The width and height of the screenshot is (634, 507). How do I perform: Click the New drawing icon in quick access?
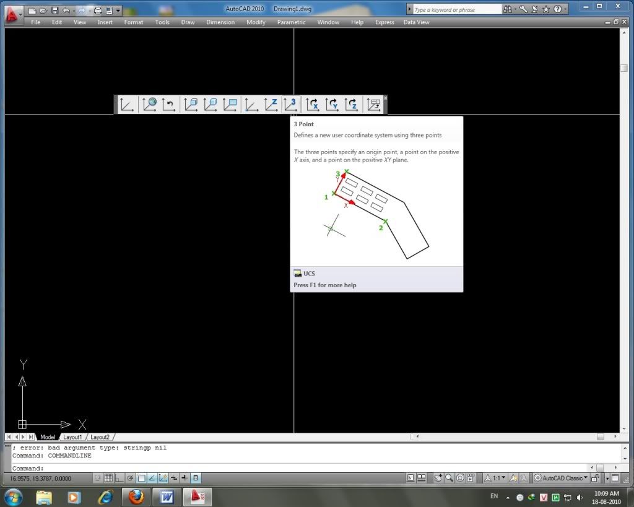pyautogui.click(x=33, y=11)
